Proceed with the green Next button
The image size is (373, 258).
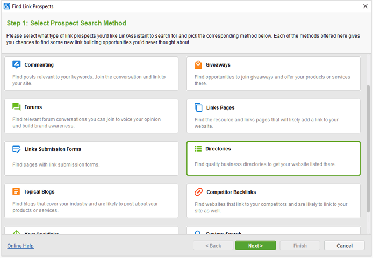click(x=255, y=246)
